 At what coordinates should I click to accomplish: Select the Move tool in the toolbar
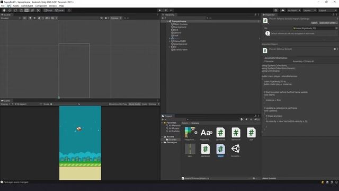tap(10, 10)
